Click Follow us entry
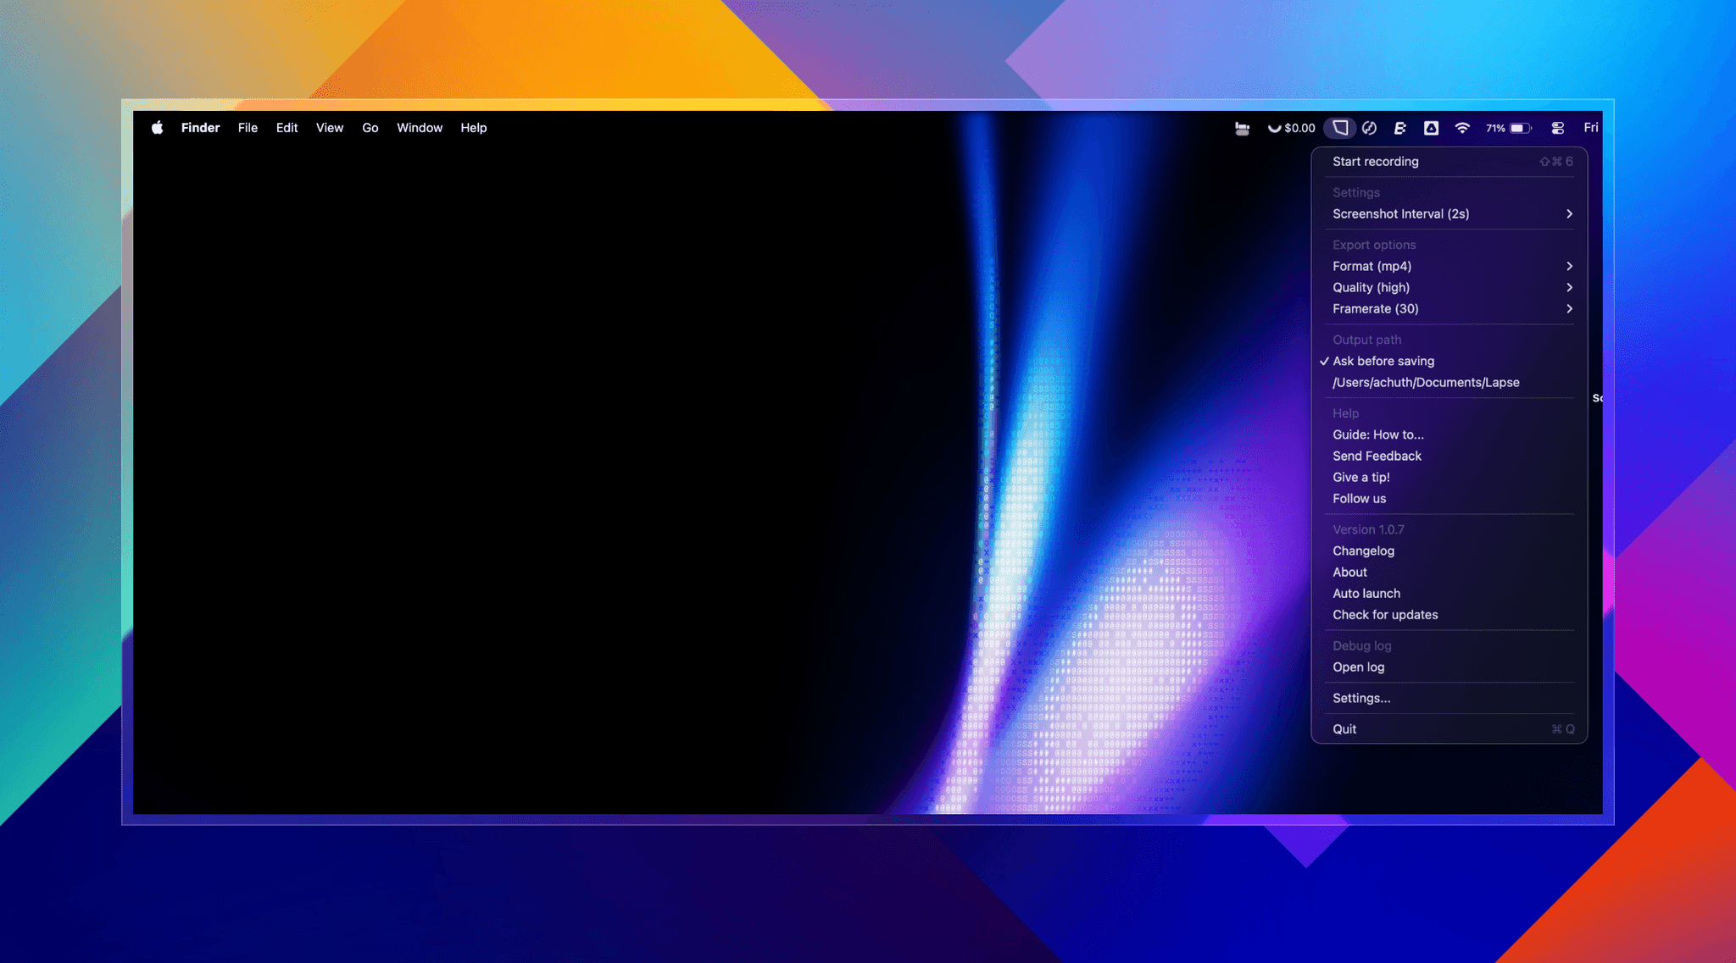 click(1449, 498)
